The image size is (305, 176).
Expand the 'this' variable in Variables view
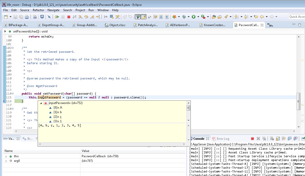tap(6, 156)
